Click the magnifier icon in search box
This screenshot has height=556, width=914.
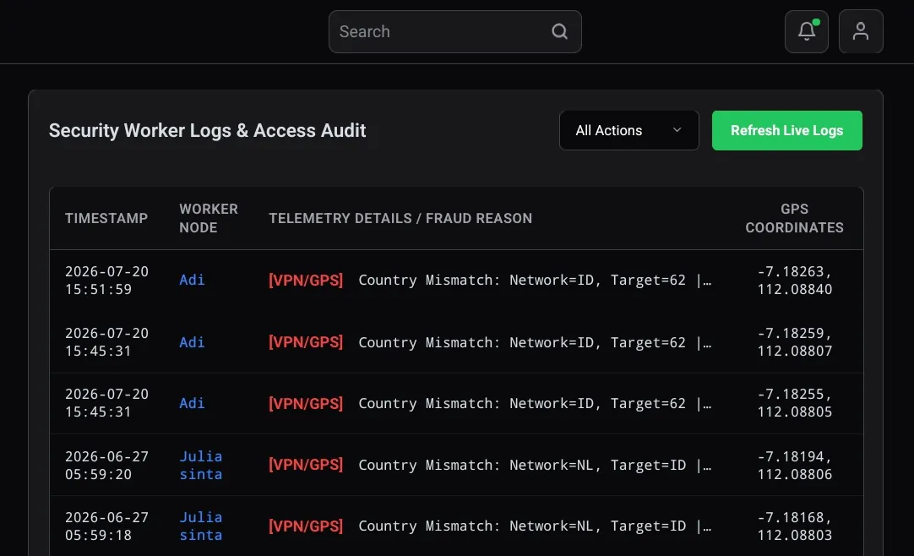pos(559,31)
